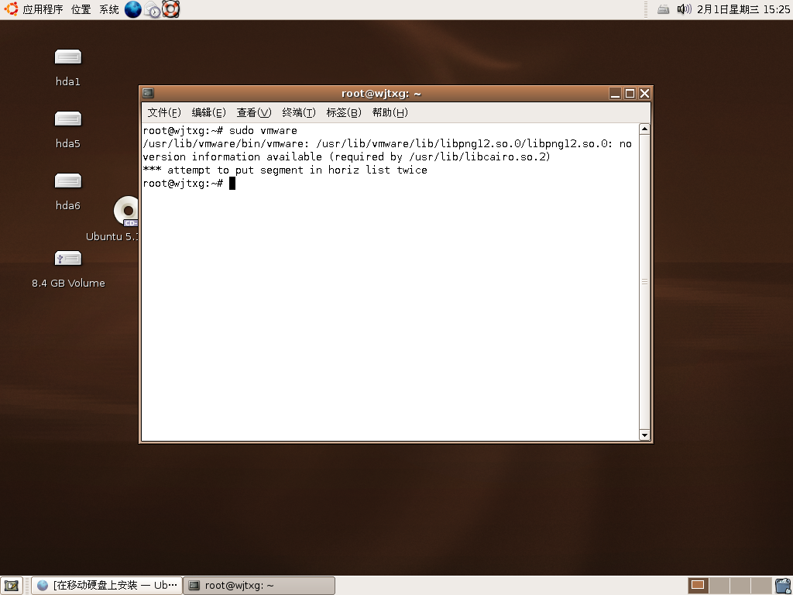Image resolution: width=793 pixels, height=595 pixels.
Task: Open the terminal 终端(T) menu
Action: [299, 112]
